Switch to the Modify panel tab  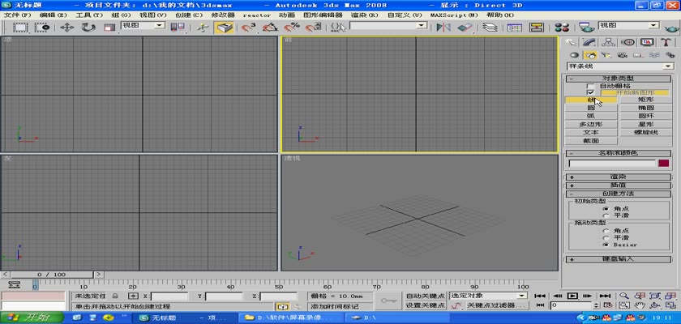589,42
